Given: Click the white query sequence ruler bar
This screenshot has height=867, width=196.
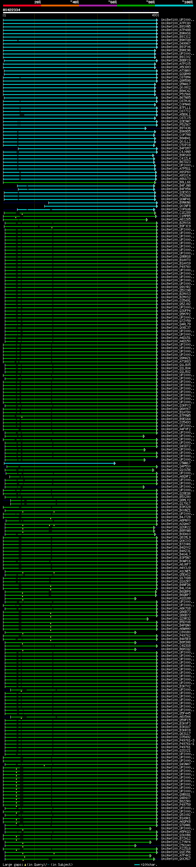Looking at the screenshot, I should [x=81, y=13].
